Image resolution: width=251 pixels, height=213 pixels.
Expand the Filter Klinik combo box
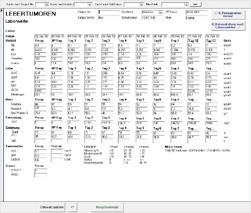click(x=187, y=4)
